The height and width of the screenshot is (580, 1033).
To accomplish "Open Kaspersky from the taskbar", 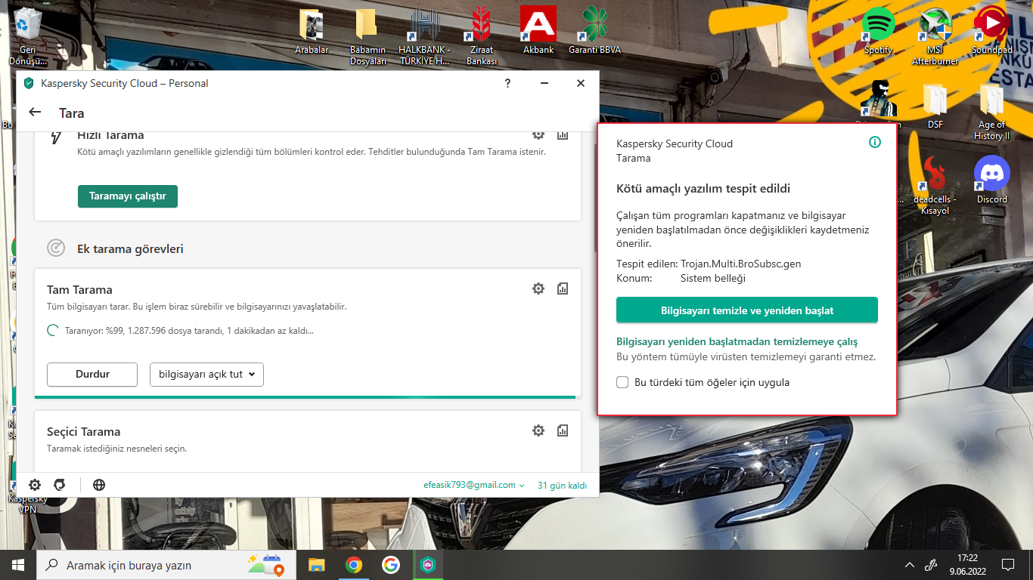I will 427,565.
